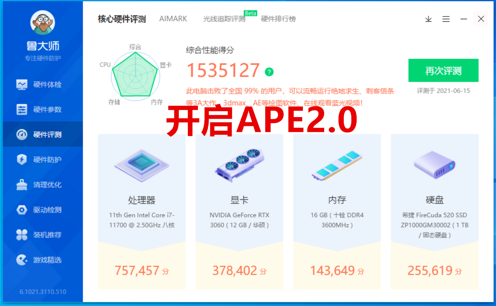Screen dimensions: 496x306
Task: Click the 16 GB DDR4 3600MHz description
Action: [x=337, y=220]
